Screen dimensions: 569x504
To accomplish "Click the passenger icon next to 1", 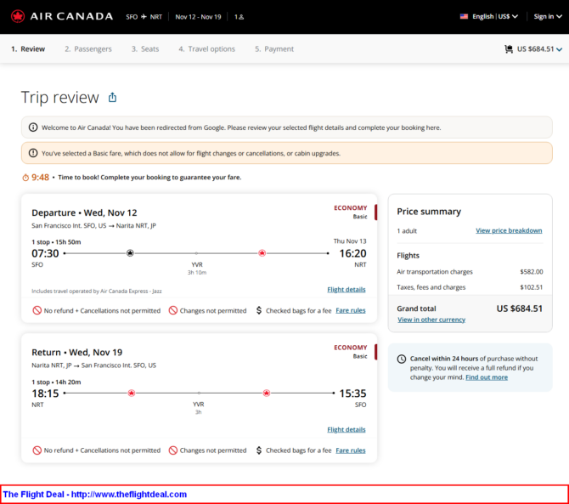I will pos(242,17).
